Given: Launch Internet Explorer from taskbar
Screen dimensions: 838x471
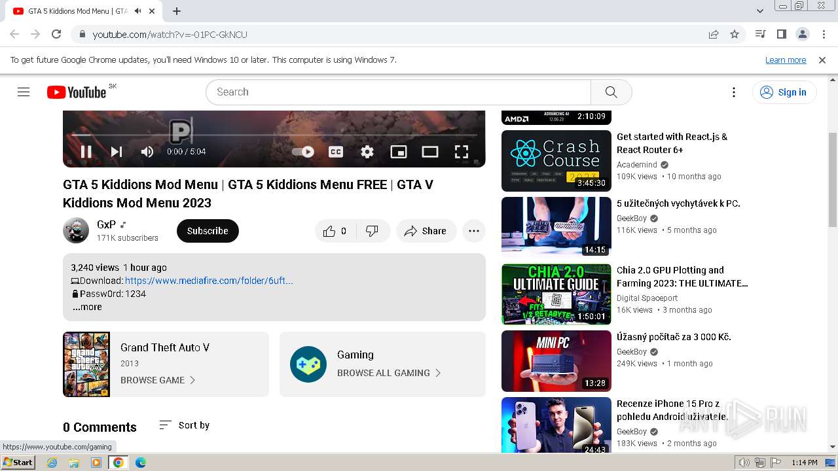Looking at the screenshot, I should pos(52,462).
